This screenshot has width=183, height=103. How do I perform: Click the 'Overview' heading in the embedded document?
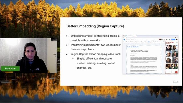(x=132, y=56)
